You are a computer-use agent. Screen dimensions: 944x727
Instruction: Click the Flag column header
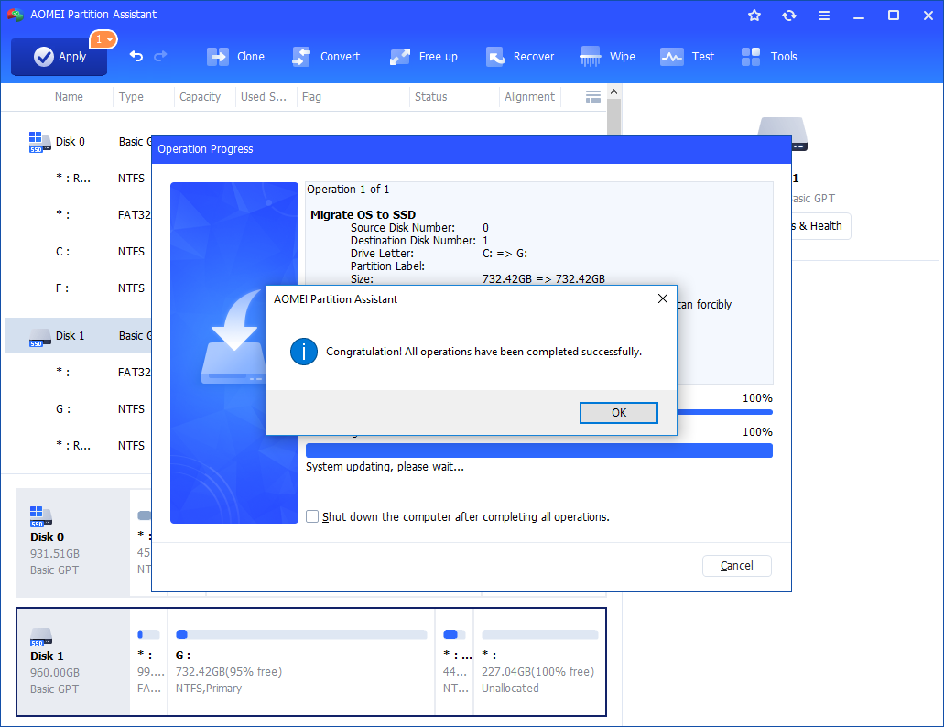point(311,97)
